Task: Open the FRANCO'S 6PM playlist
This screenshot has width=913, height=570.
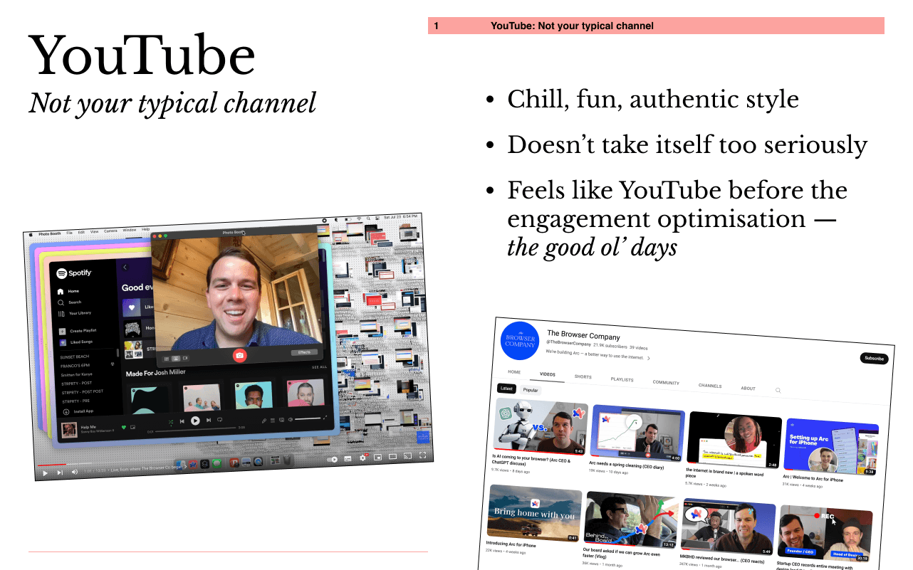Action: click(75, 366)
